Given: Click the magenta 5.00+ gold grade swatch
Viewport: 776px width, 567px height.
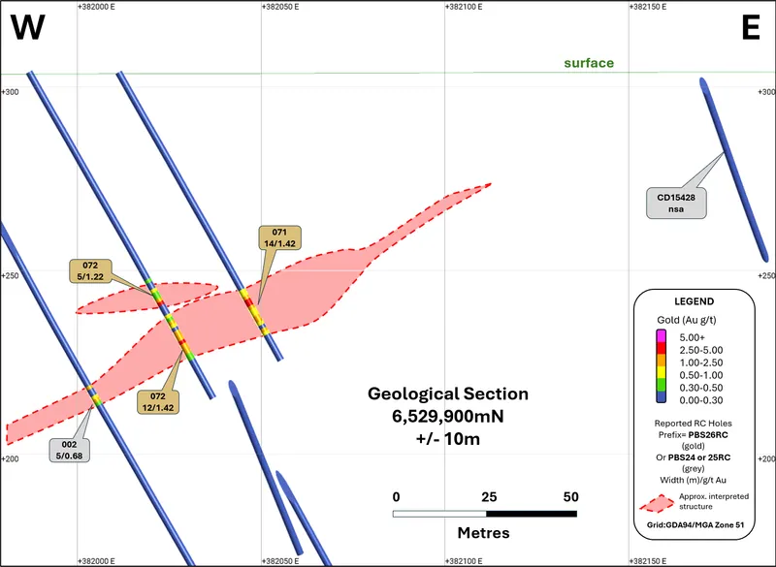Looking at the screenshot, I should point(661,336).
